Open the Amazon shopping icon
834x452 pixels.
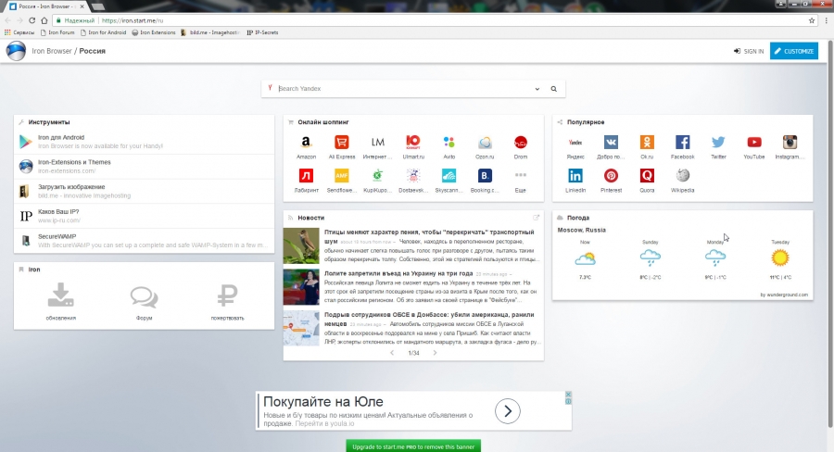click(306, 143)
